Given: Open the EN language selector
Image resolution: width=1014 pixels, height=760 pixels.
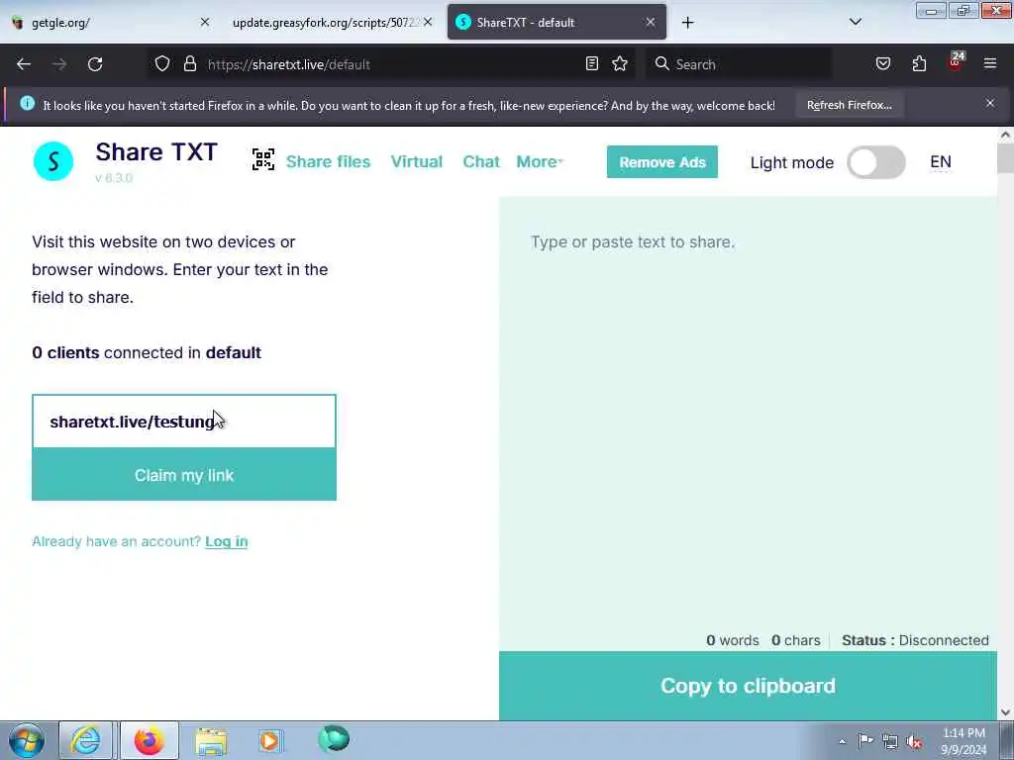Looking at the screenshot, I should click(x=941, y=162).
